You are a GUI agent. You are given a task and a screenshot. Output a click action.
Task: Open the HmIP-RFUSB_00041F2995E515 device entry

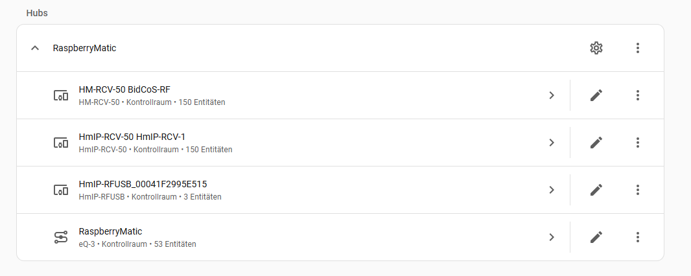pos(143,184)
